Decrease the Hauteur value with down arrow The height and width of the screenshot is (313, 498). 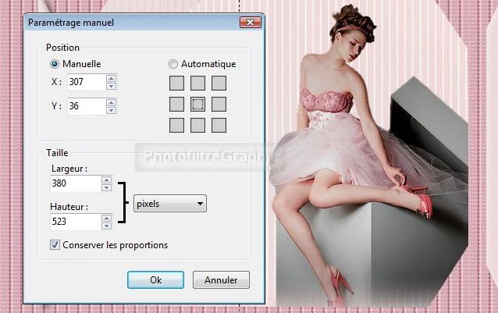pos(107,226)
